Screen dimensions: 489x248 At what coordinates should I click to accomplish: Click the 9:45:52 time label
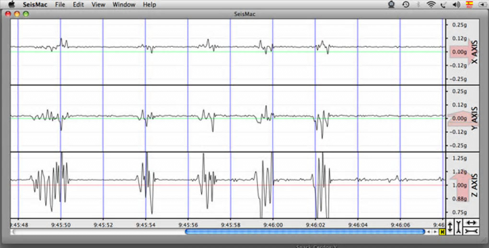point(103,225)
